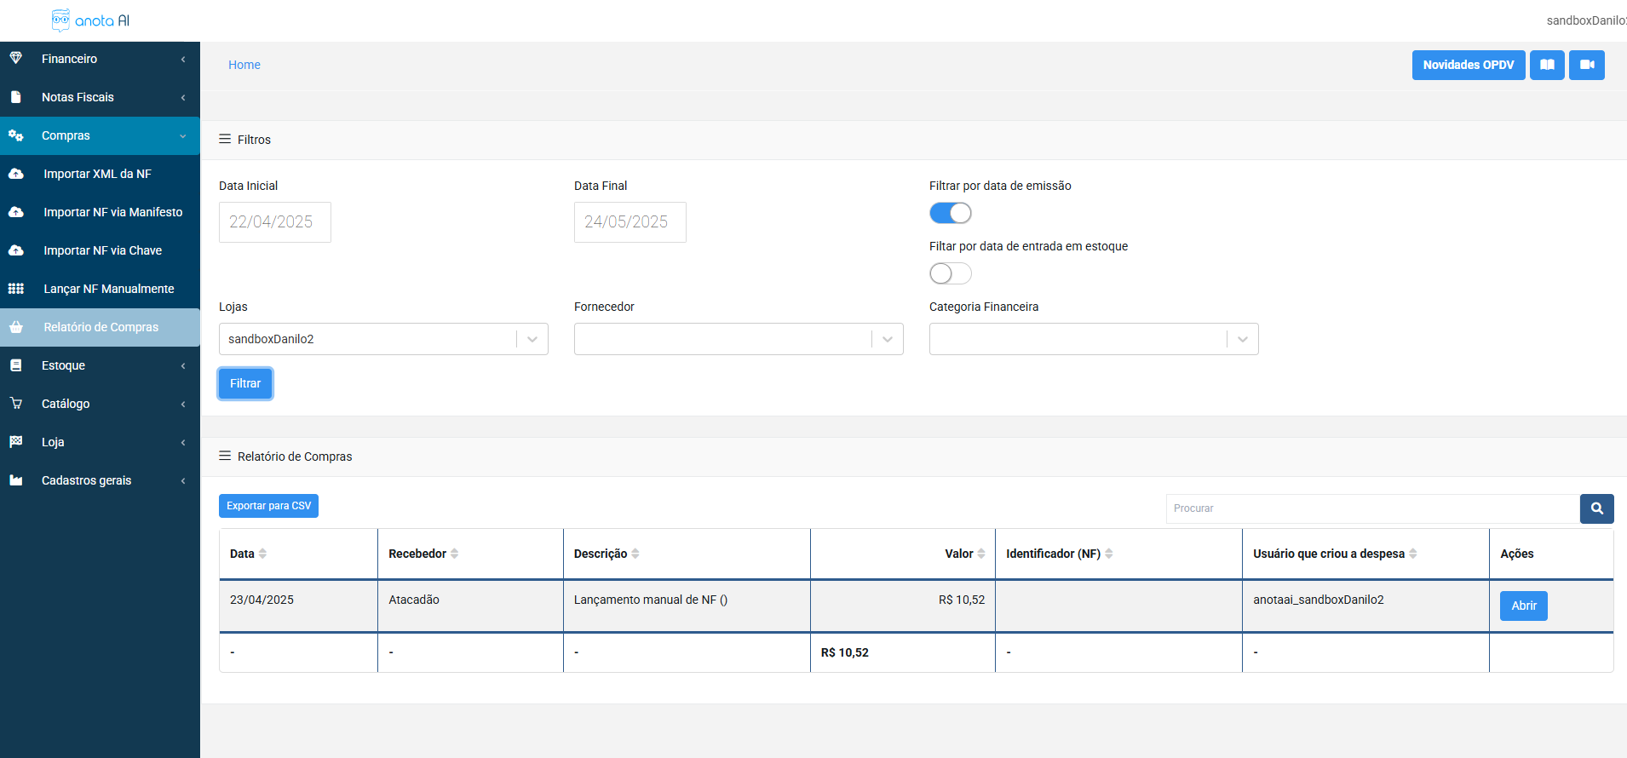
Task: Click the Anota AI logo
Action: coord(90,20)
